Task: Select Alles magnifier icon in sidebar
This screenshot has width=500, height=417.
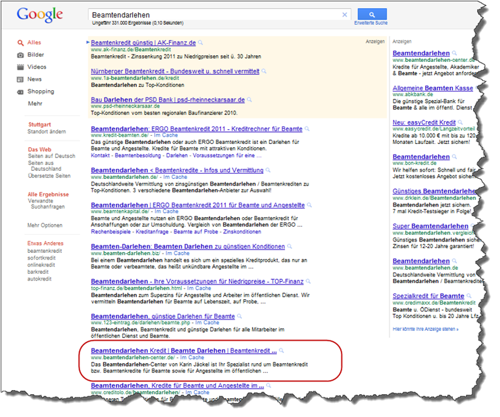Action: (20, 42)
